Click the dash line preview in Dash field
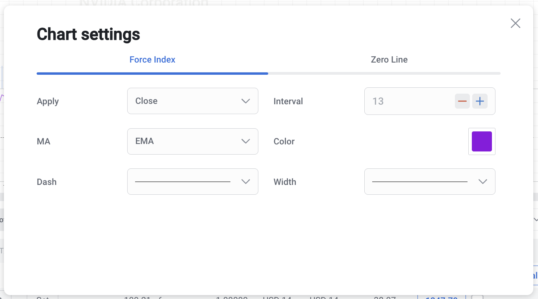 (182, 182)
